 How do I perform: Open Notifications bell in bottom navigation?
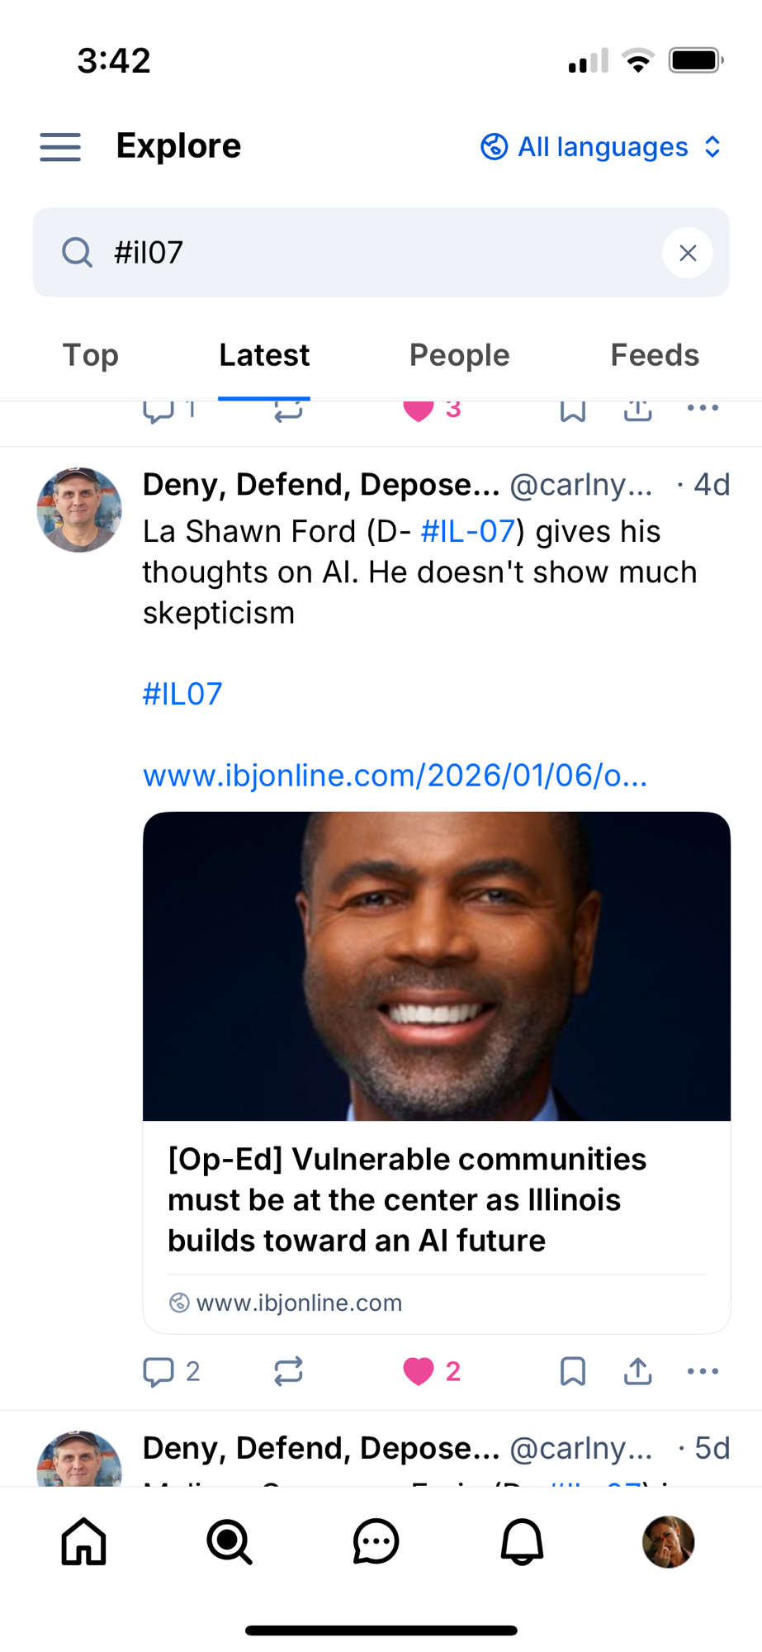click(x=522, y=1541)
